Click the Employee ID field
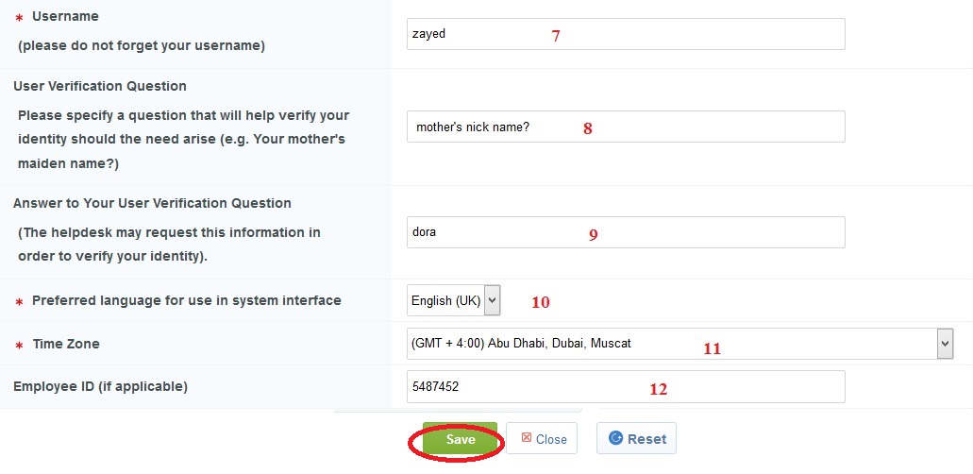Screen dimensions: 973x474 coord(625,386)
